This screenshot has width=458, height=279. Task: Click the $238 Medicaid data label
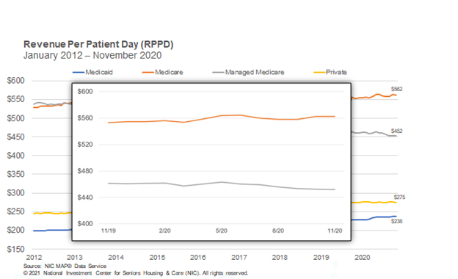(x=396, y=221)
